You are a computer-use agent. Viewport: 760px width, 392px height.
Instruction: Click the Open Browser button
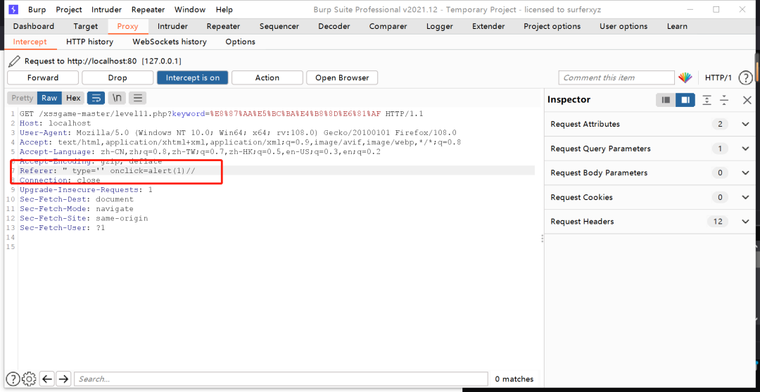342,77
